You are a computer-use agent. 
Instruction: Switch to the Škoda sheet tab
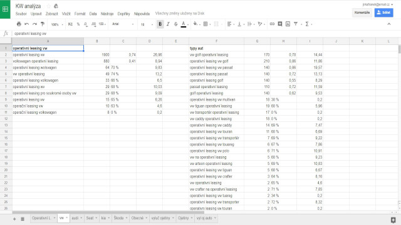pyautogui.click(x=118, y=218)
